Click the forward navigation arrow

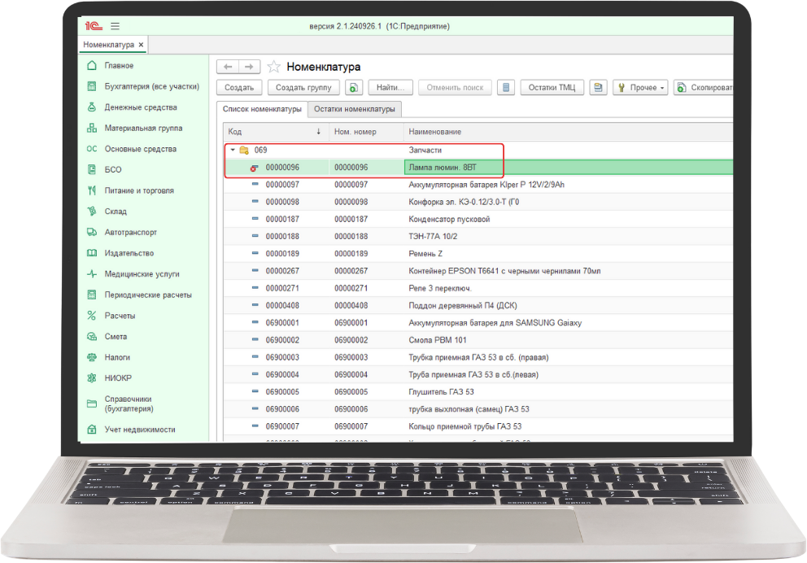click(250, 67)
